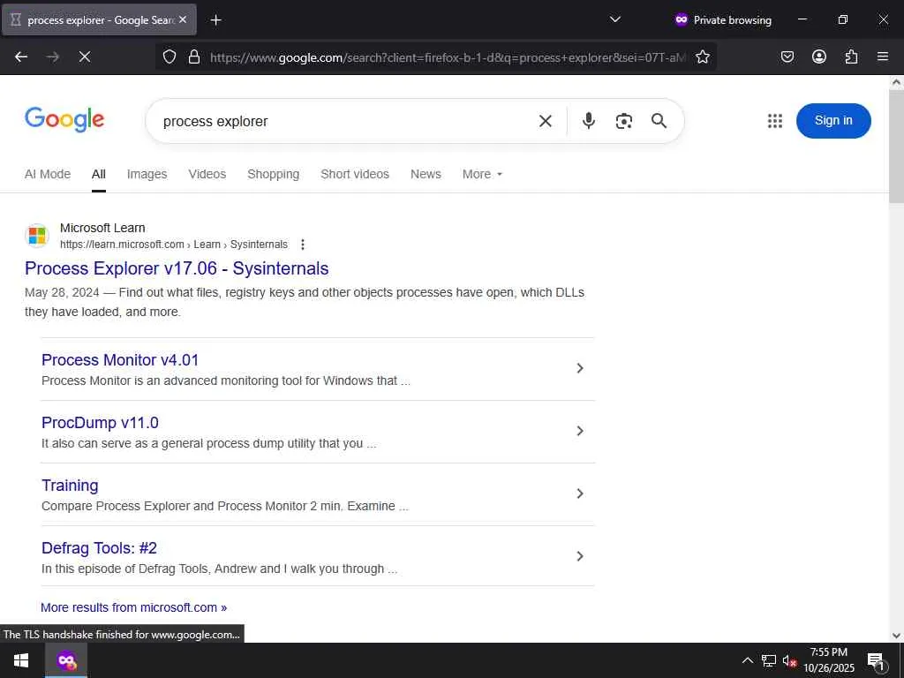This screenshot has width=904, height=678.
Task: Search by image with Google Lens
Action: (x=624, y=121)
